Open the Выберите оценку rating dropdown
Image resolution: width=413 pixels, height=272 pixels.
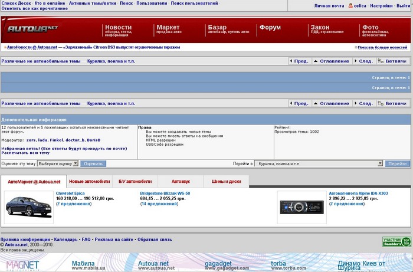point(57,163)
